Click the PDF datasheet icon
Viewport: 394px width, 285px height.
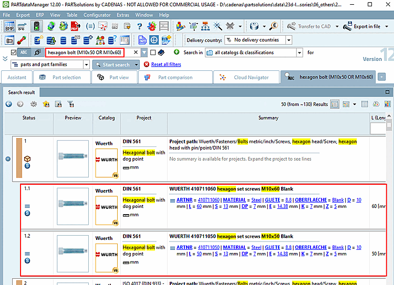point(76,26)
